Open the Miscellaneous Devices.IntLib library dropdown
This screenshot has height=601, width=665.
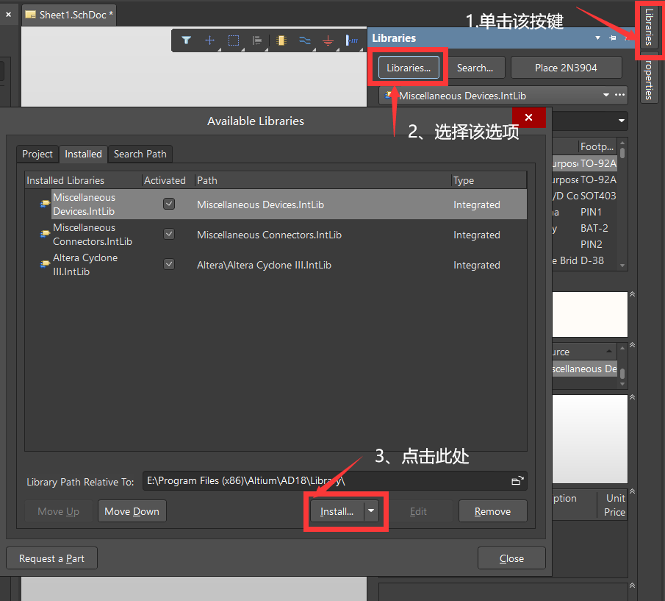pyautogui.click(x=606, y=95)
